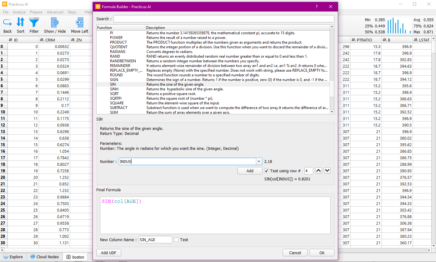Click the Add UDF button
This screenshot has height=262, width=436.
(109, 253)
